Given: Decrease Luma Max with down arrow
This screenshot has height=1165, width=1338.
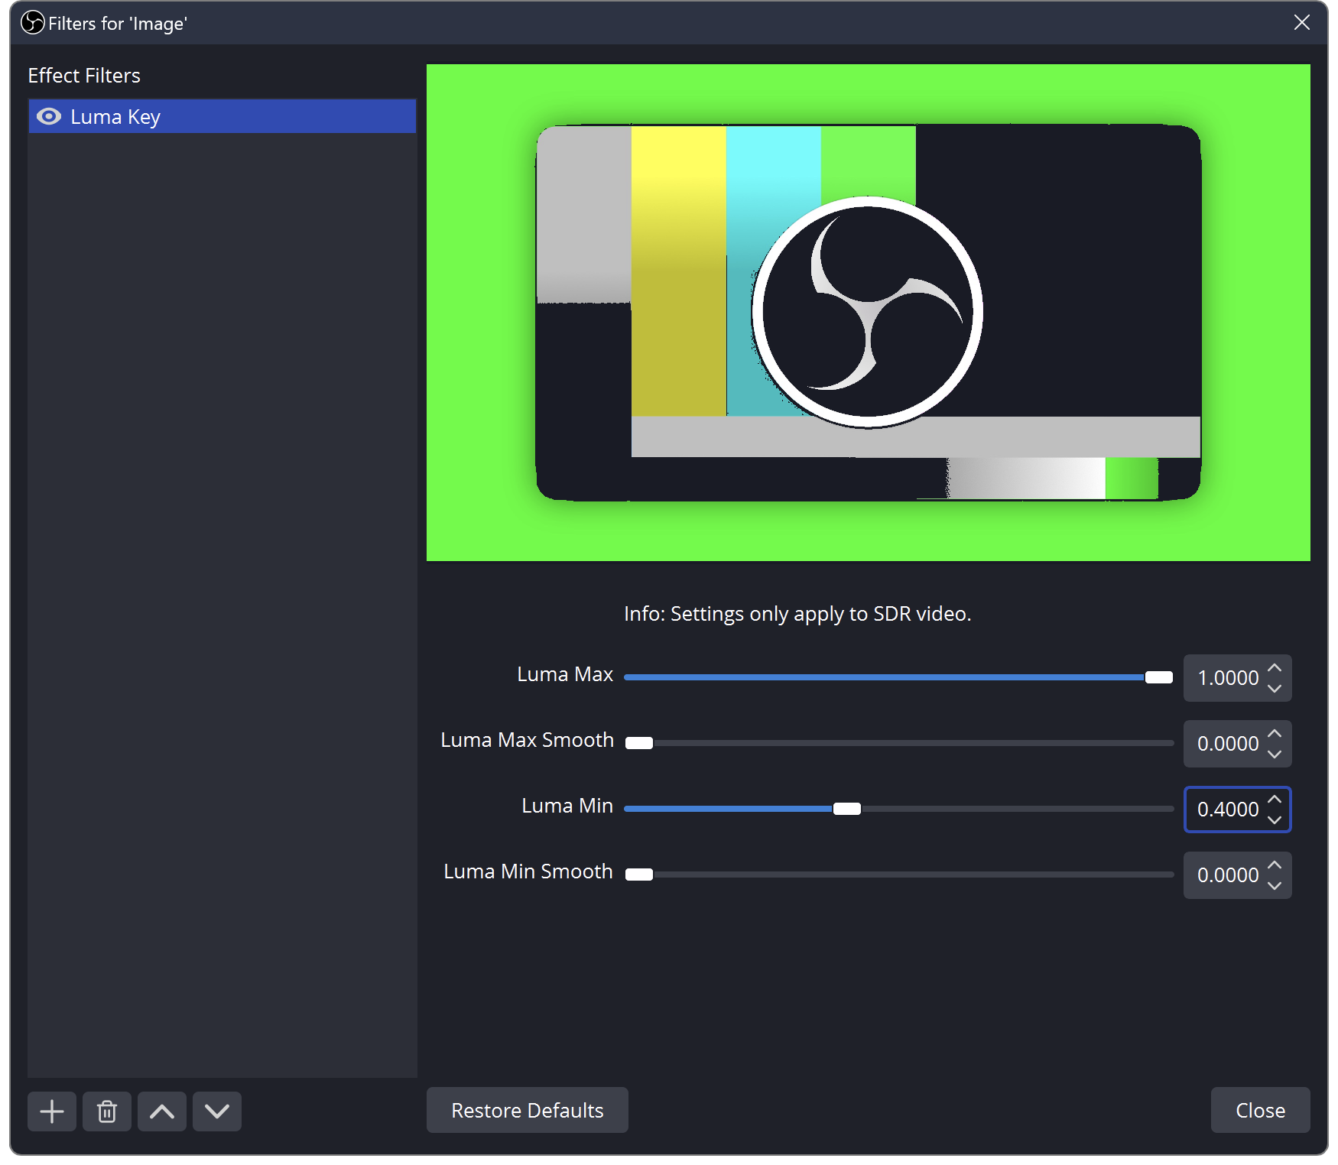Looking at the screenshot, I should pyautogui.click(x=1275, y=688).
